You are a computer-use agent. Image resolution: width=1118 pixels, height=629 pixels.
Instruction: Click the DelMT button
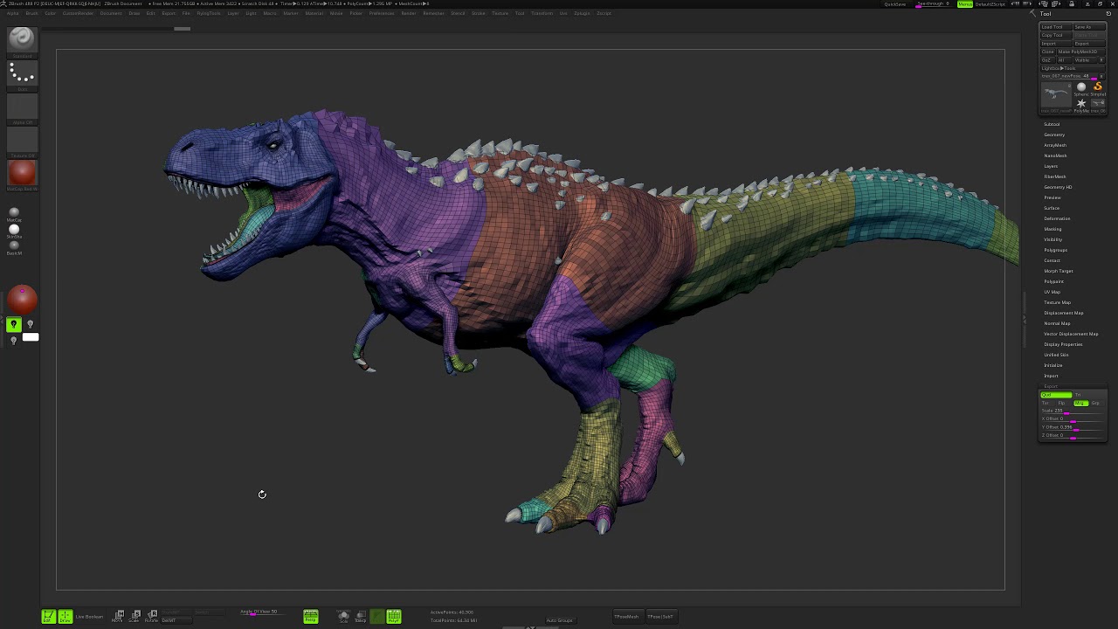point(176,620)
